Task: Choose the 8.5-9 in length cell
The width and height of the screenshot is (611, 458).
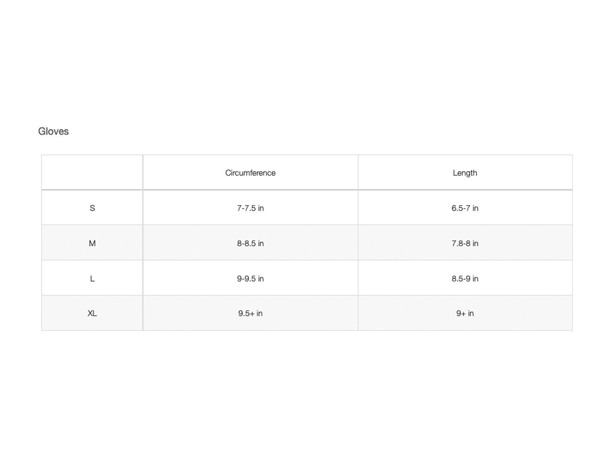Action: [465, 279]
